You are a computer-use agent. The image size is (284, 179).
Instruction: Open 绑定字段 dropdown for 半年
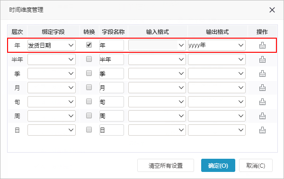pos(52,59)
